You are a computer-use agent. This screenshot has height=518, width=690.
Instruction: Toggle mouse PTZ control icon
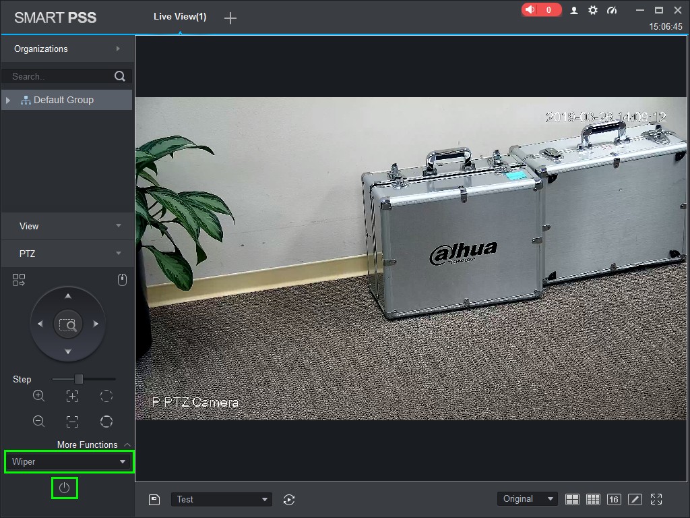[122, 280]
